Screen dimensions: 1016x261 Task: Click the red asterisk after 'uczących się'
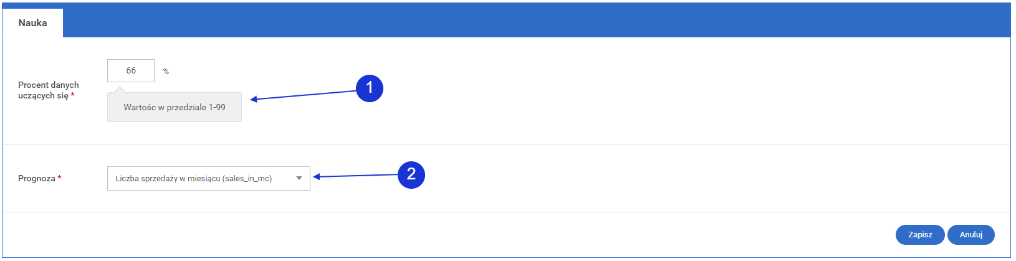72,95
